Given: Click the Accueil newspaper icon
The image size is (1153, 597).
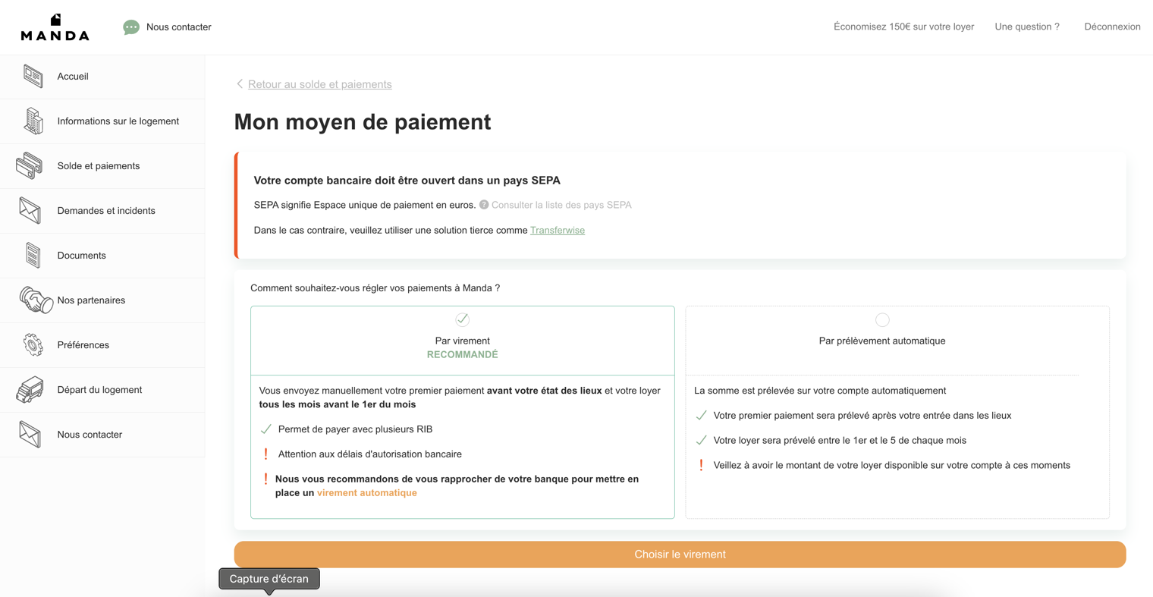Looking at the screenshot, I should [x=33, y=76].
